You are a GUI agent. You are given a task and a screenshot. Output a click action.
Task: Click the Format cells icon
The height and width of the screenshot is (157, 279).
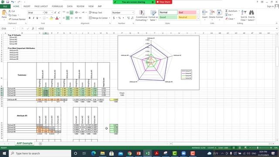219,13
